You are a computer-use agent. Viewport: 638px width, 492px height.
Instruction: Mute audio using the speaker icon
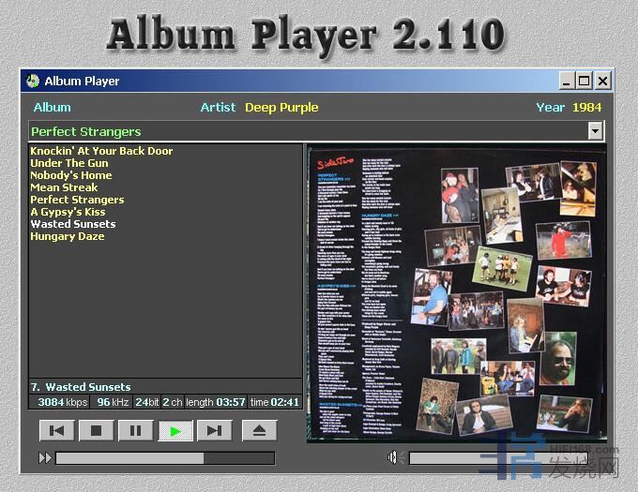[396, 457]
